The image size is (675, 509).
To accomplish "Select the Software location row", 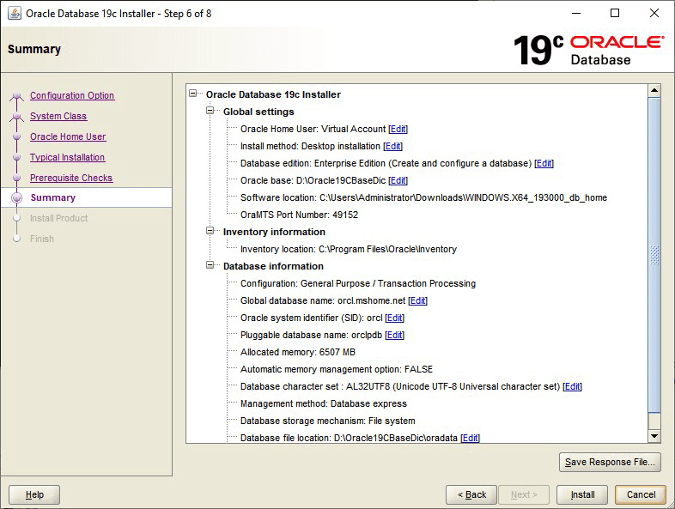I will tap(423, 198).
